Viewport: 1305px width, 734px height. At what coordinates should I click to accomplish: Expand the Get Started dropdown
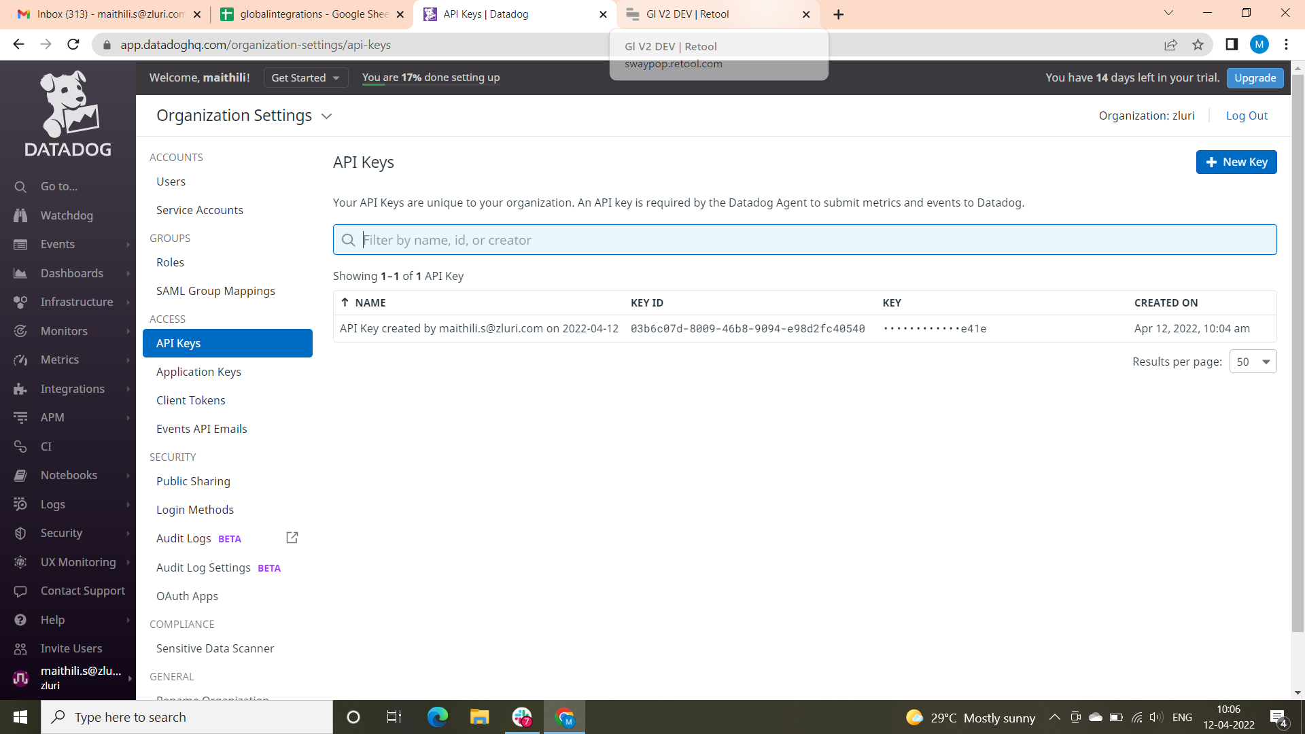point(306,77)
